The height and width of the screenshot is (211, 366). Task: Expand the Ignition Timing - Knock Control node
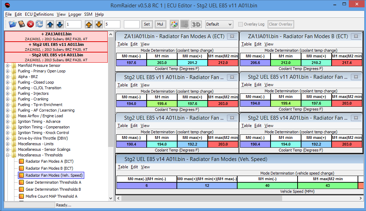8,133
